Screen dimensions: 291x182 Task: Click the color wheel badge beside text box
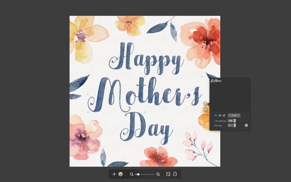point(205,110)
